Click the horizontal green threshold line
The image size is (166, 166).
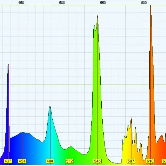tap(83, 85)
